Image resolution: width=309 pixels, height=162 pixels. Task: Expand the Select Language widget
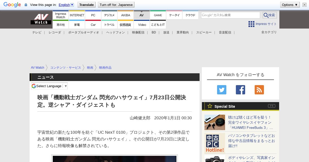coord(49,86)
